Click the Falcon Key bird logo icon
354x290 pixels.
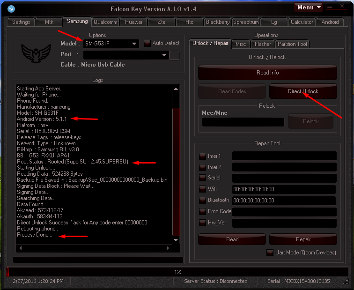(11, 9)
